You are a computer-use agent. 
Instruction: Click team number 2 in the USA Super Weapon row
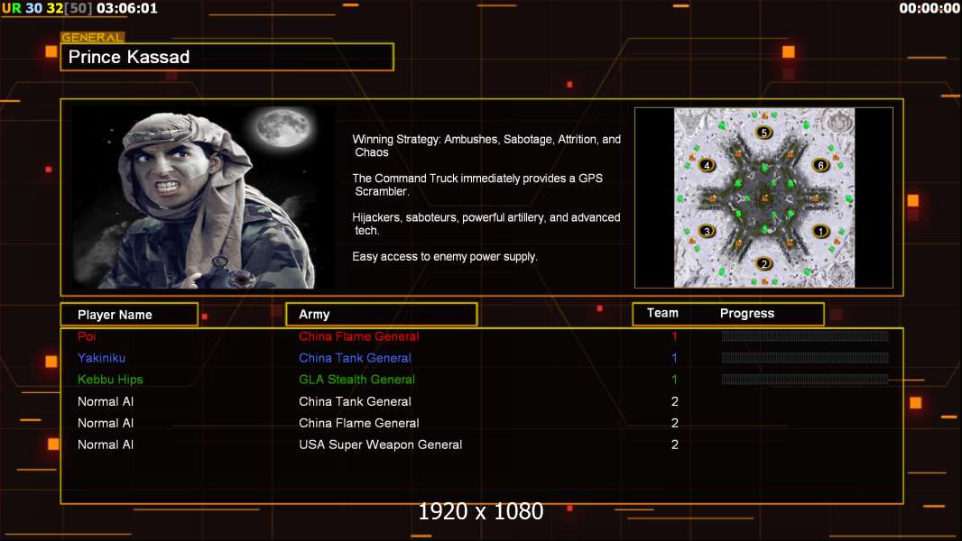coord(675,445)
